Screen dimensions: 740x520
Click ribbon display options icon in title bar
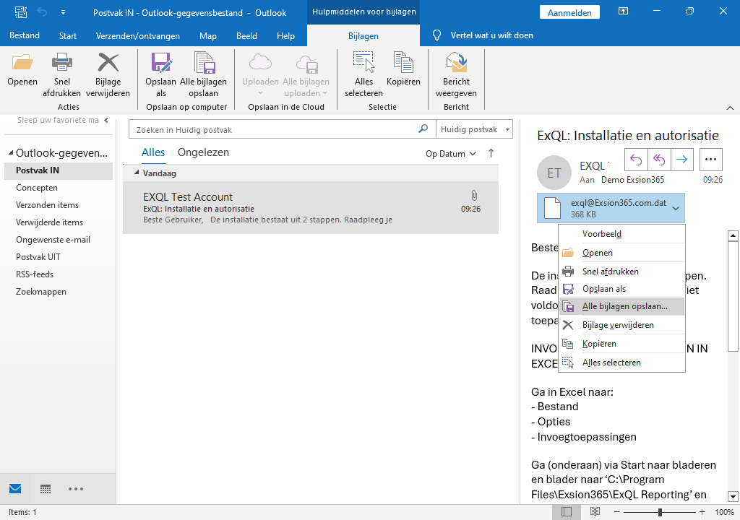click(624, 12)
